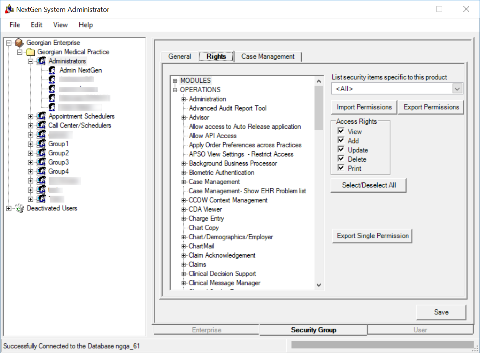Open the Edit menu
This screenshot has height=353, width=480.
(37, 25)
